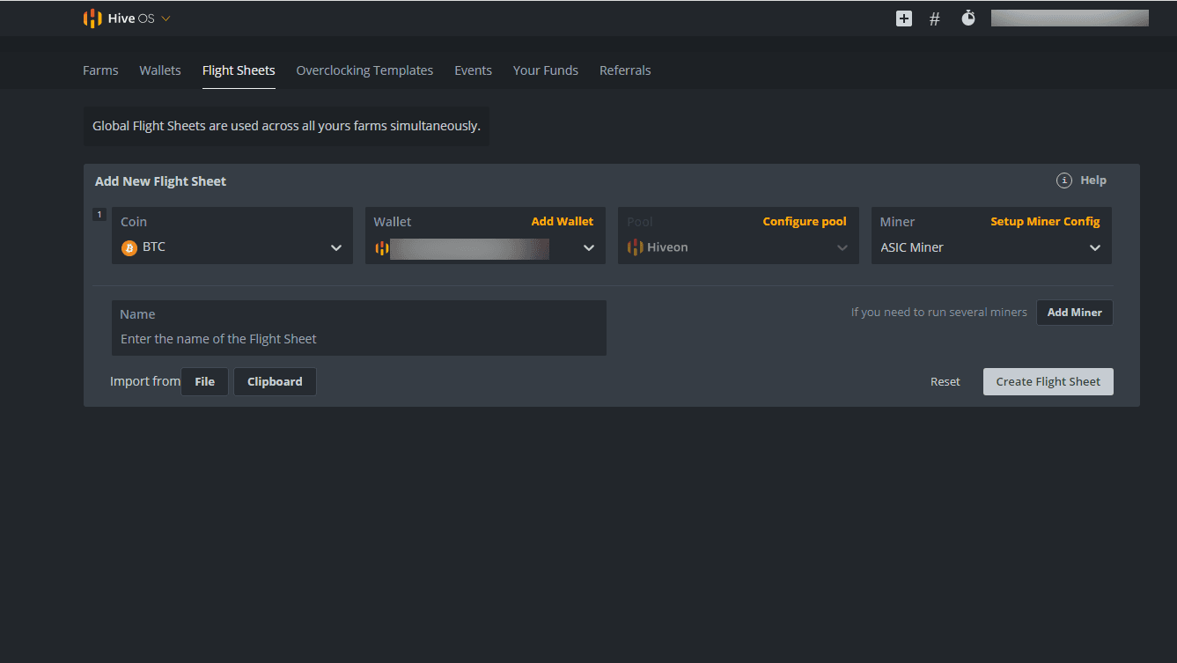Click the plus add icon in header
Image resolution: width=1177 pixels, height=663 pixels.
click(904, 18)
